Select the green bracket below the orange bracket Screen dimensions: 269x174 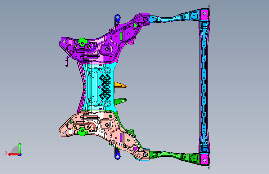[120, 101]
